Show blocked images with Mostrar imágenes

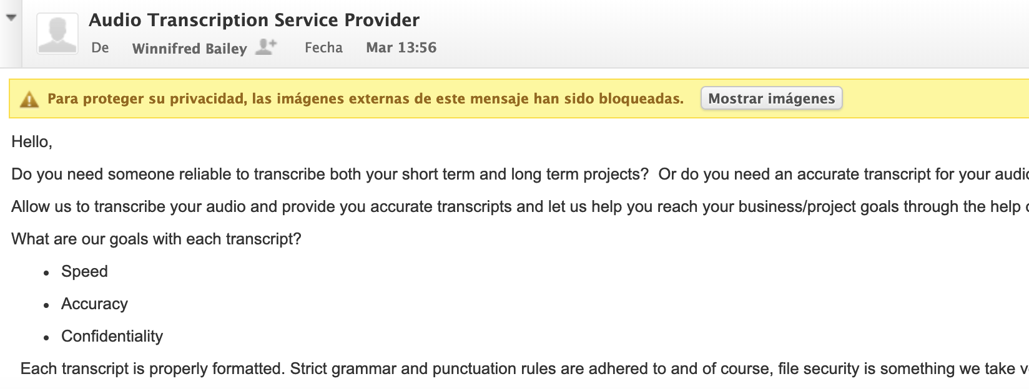pos(771,98)
